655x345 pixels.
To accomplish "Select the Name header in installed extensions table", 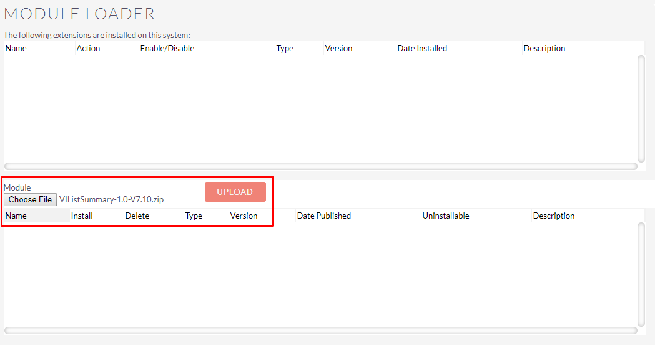I will tap(16, 49).
